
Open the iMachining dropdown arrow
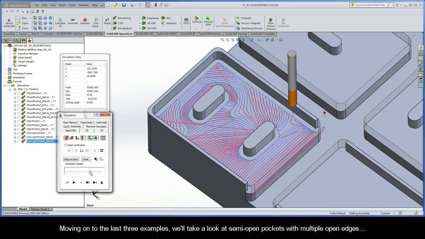tap(140, 18)
